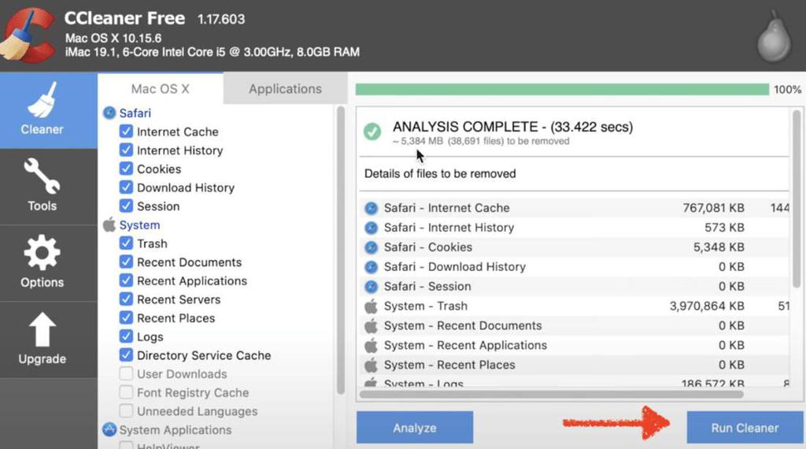Click the Analyze button
This screenshot has height=449, width=806.
click(415, 428)
